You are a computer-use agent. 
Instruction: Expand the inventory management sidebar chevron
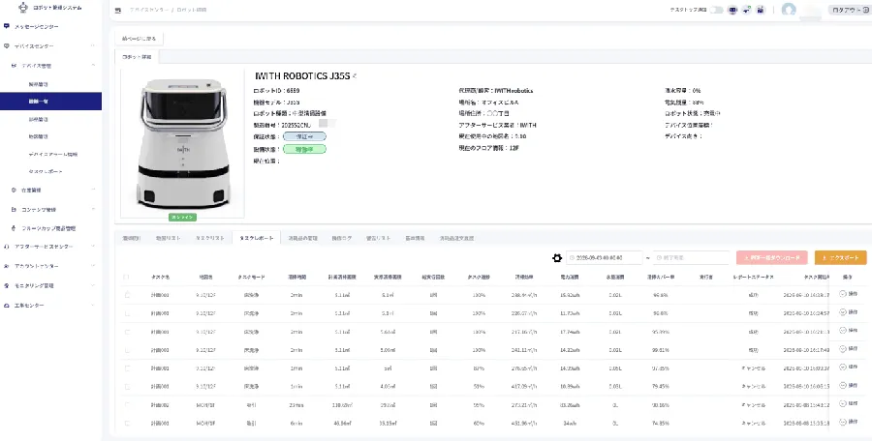(x=93, y=190)
